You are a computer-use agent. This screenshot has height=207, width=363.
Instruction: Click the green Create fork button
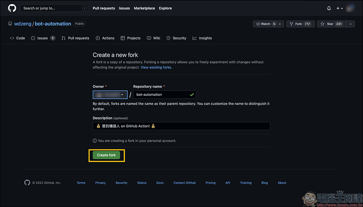[x=106, y=155]
